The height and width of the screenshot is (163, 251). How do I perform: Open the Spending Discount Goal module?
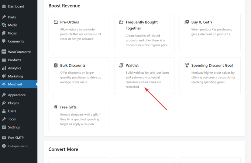coord(210,76)
